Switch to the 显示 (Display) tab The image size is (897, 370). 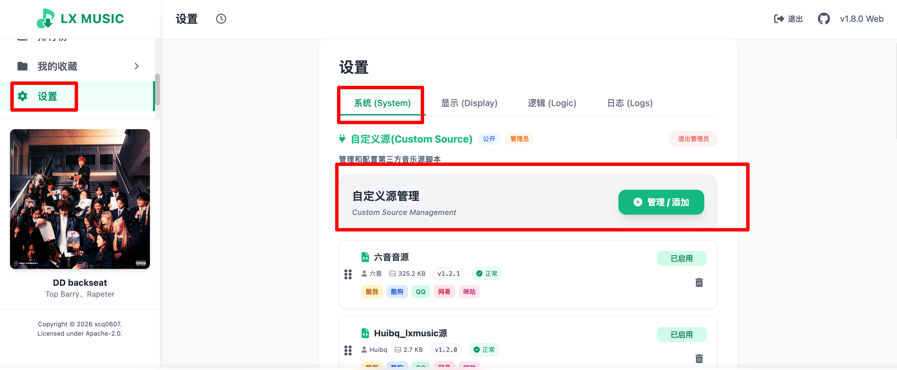[x=469, y=103]
